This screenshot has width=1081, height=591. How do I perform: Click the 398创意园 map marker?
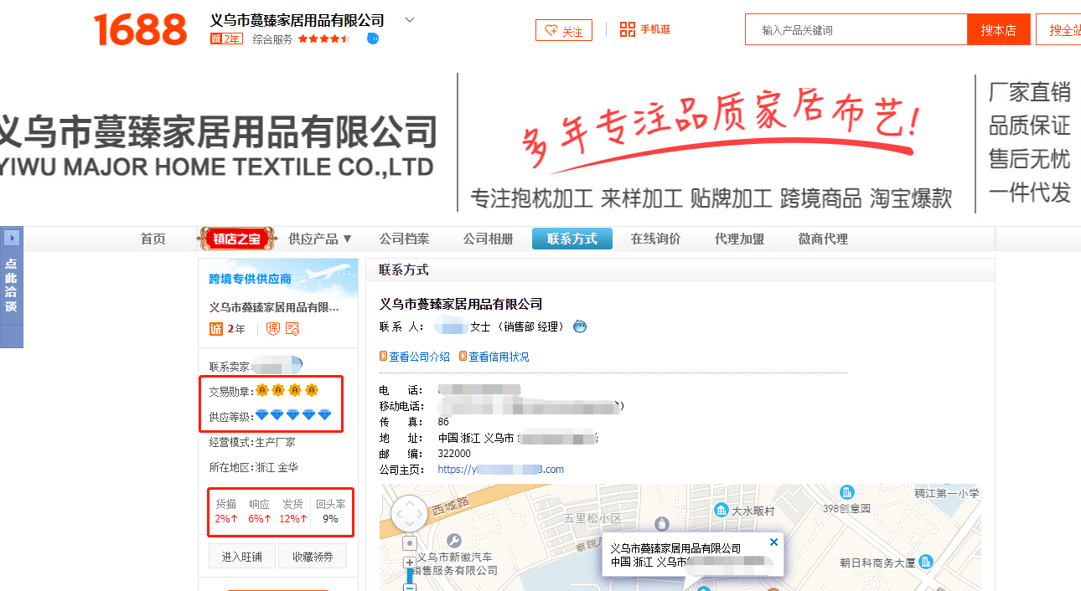click(846, 492)
